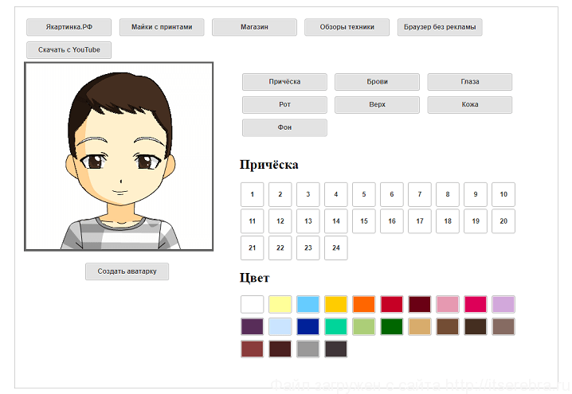The height and width of the screenshot is (394, 572).
Task: Pick the dark green color swatch
Action: (x=391, y=326)
